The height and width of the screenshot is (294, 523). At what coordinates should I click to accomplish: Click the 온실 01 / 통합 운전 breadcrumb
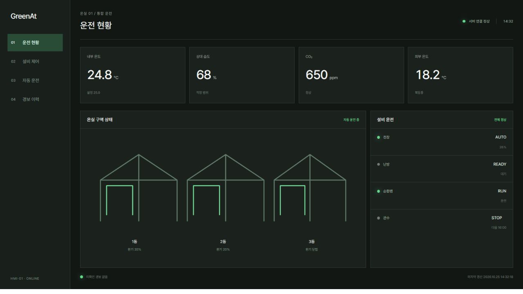tap(96, 13)
